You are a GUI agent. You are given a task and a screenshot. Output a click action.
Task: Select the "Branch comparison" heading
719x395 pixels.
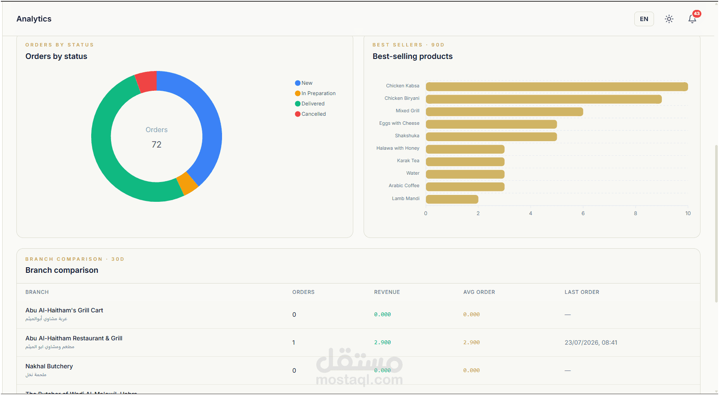pos(62,270)
